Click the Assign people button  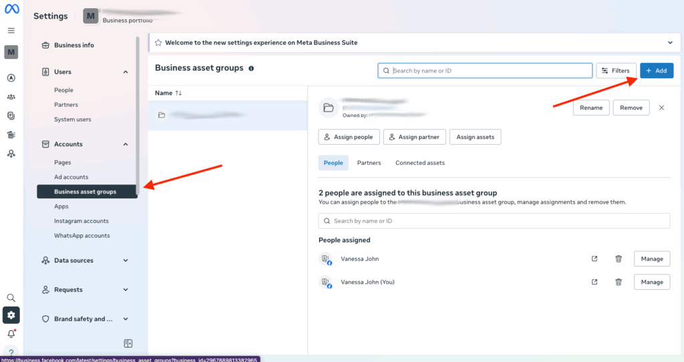coord(349,137)
